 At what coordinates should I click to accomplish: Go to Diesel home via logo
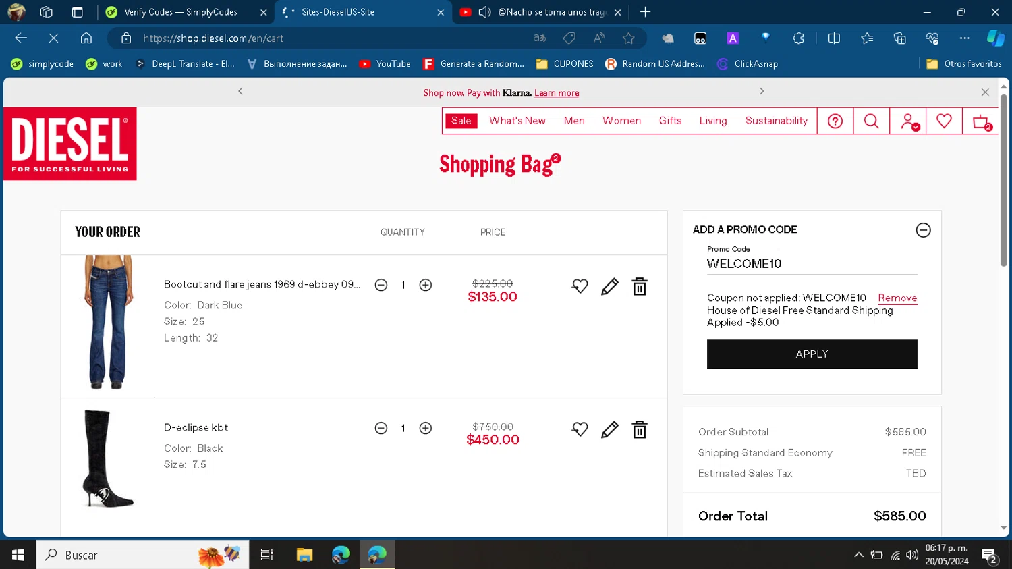[x=70, y=144]
